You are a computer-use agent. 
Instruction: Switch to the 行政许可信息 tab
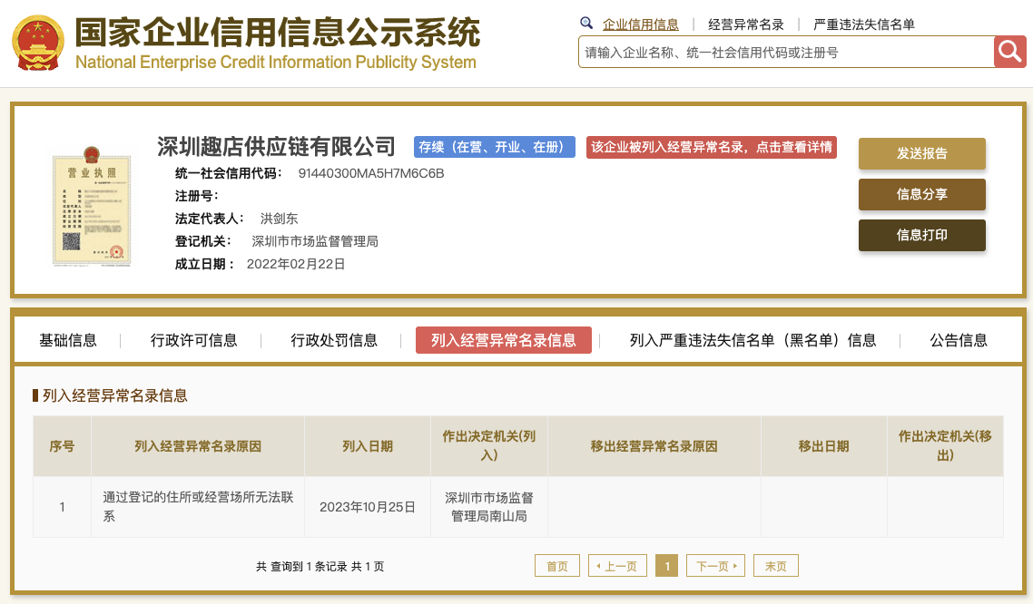click(193, 340)
